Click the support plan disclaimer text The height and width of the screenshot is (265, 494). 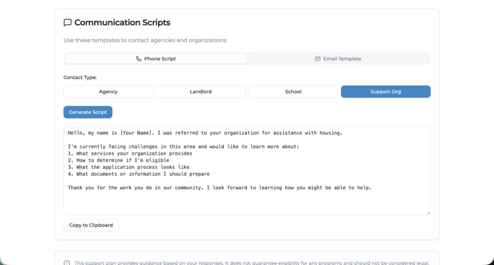coord(252,263)
